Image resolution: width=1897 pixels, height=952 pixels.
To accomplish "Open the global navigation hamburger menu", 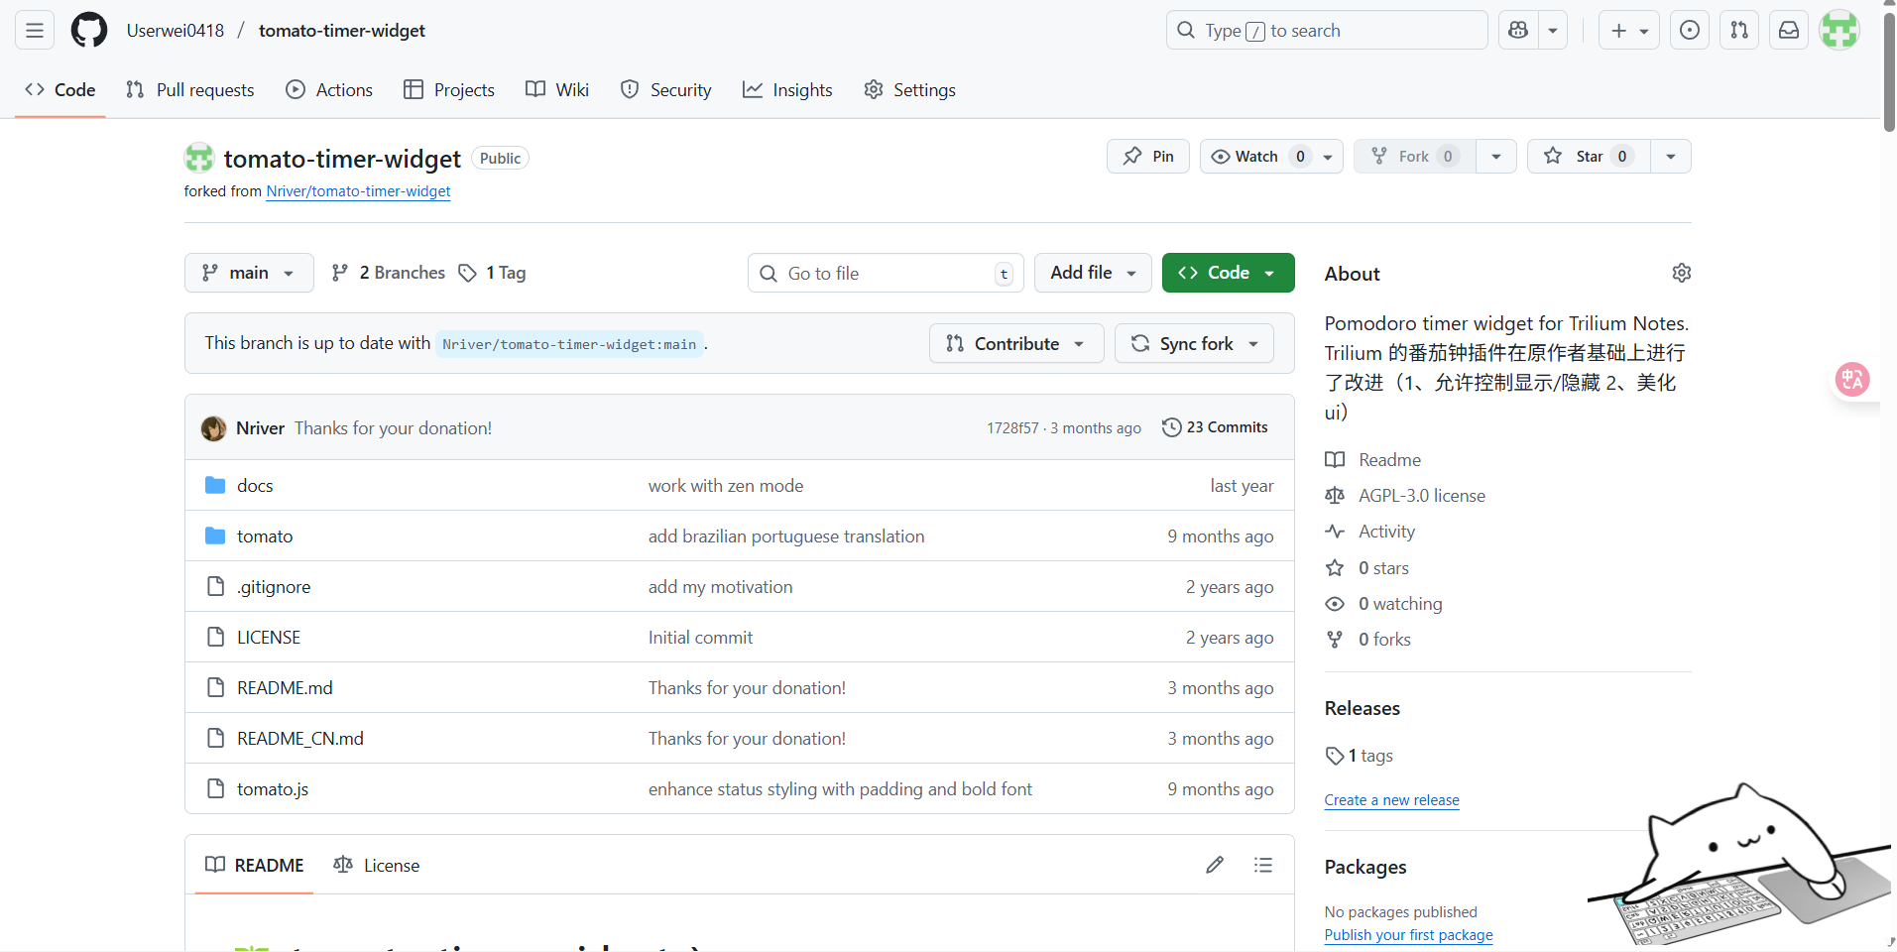I will pyautogui.click(x=35, y=31).
